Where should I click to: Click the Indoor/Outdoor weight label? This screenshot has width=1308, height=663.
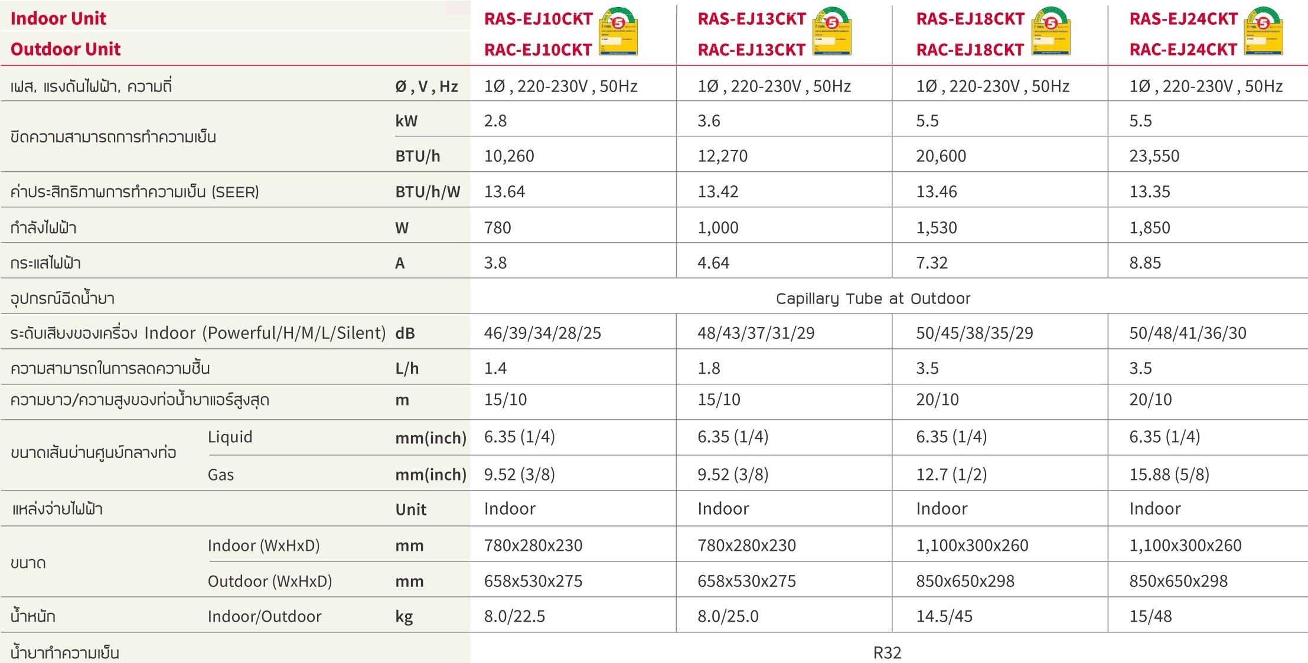point(265,617)
